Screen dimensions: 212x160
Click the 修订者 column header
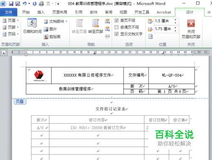(x=179, y=120)
